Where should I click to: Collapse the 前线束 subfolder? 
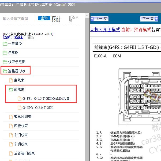(x=19, y=89)
